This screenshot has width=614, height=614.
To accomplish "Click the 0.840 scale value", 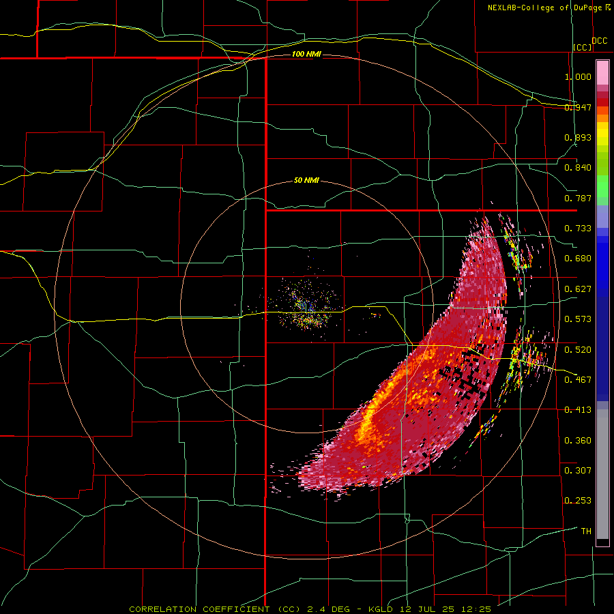I will [578, 168].
